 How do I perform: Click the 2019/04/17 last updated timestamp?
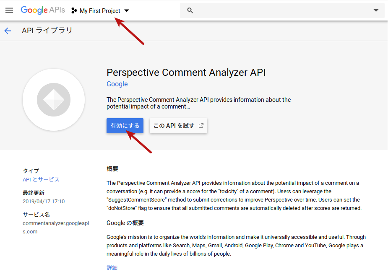point(44,201)
